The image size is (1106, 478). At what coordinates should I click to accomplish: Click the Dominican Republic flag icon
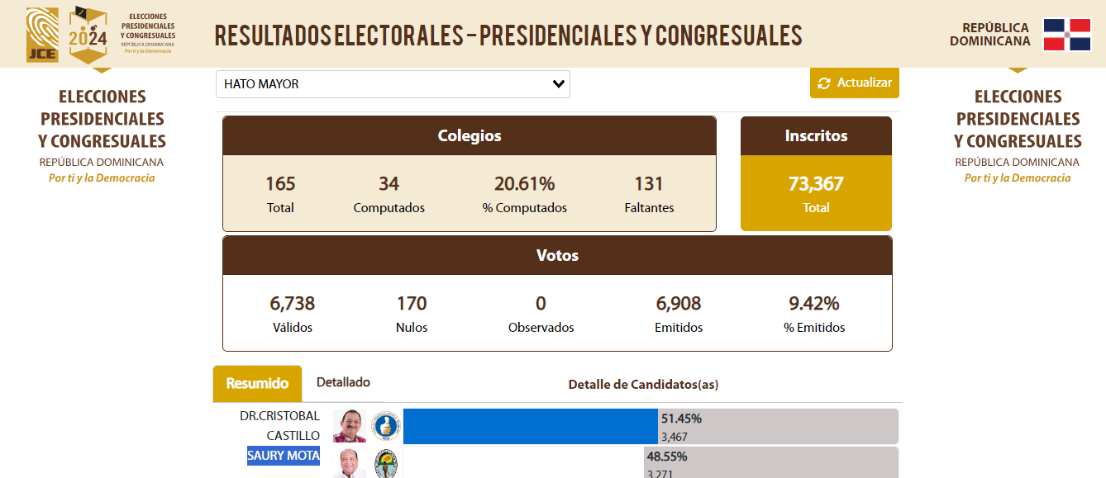1067,35
